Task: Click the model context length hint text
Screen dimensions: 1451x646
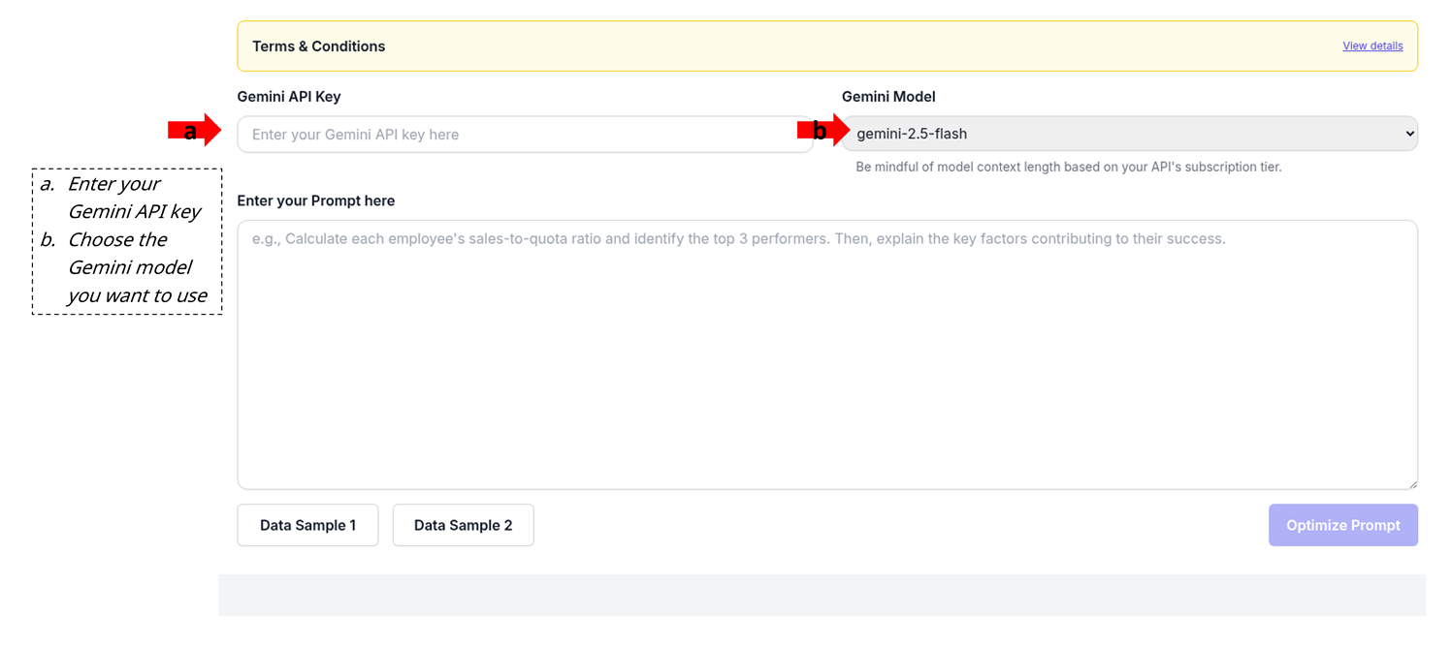Action: click(x=1068, y=167)
